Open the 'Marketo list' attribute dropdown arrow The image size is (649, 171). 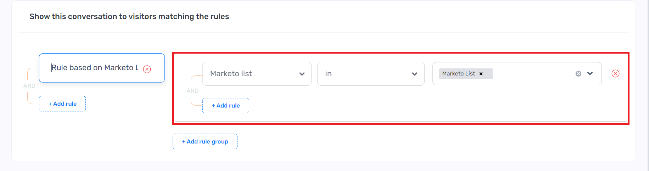click(x=302, y=74)
